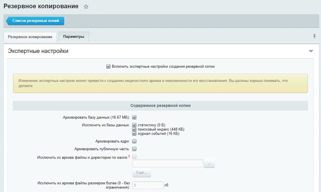Screen dimensions: 321x192
Task: Focus the max file size кб field
Action: (x=148, y=185)
